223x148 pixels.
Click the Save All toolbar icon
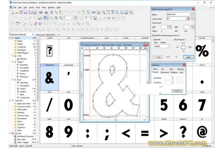coord(30,12)
